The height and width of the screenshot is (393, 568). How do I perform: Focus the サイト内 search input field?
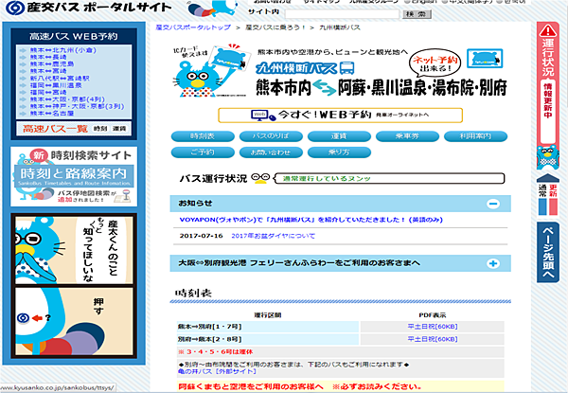point(343,14)
